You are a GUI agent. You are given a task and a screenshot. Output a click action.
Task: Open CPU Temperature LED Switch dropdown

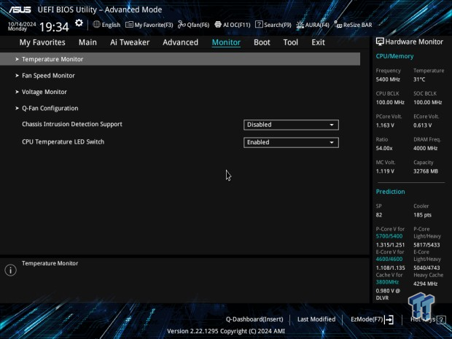[291, 142]
